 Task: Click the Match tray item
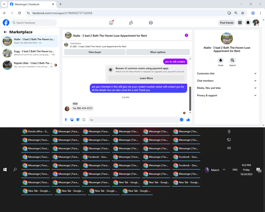212,170
